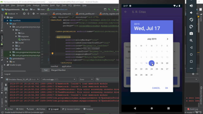Open Version Control tool window
Screen dimensions: 203x114
(x=71, y=109)
